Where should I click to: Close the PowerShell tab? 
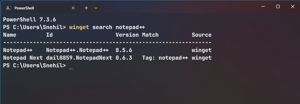[x=73, y=8]
